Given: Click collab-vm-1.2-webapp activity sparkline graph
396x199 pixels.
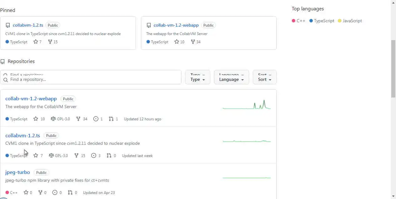Looking at the screenshot, I should (247, 105).
